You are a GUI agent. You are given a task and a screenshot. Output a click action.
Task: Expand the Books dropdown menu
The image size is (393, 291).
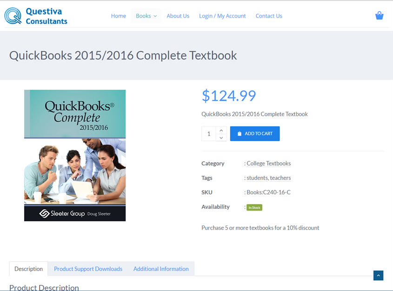coord(146,16)
